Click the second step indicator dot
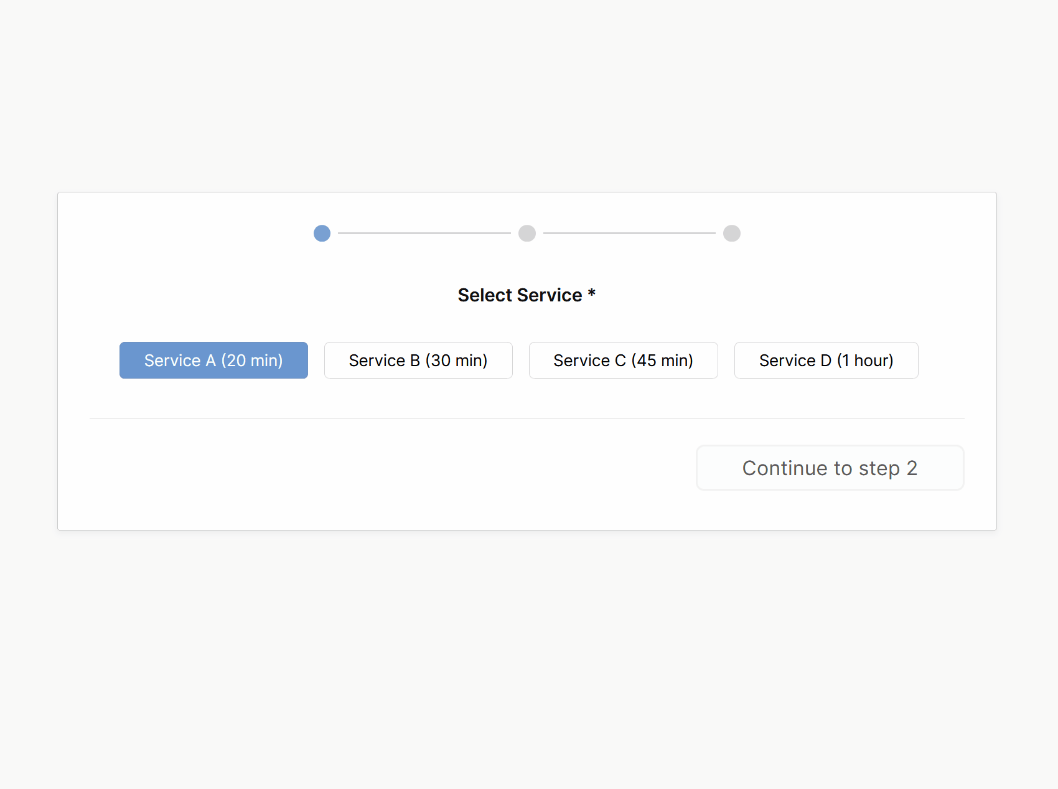1058x789 pixels. (x=527, y=234)
